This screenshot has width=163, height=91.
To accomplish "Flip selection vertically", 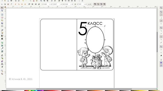I will point(25,4).
